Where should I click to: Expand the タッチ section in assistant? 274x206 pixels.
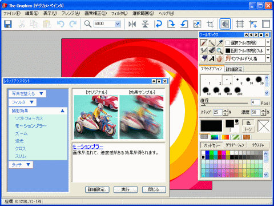point(21,165)
